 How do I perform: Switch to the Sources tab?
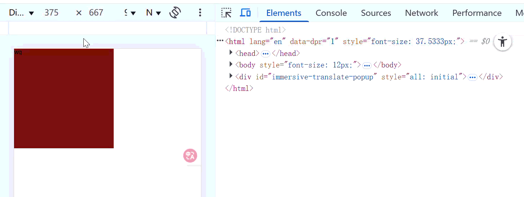point(376,13)
